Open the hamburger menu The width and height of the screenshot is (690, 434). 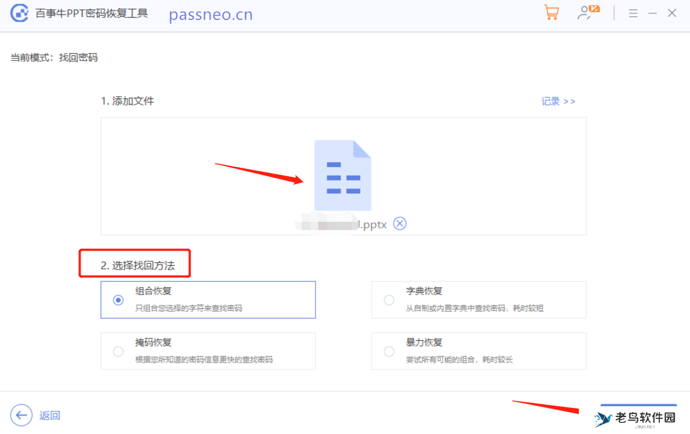click(633, 13)
